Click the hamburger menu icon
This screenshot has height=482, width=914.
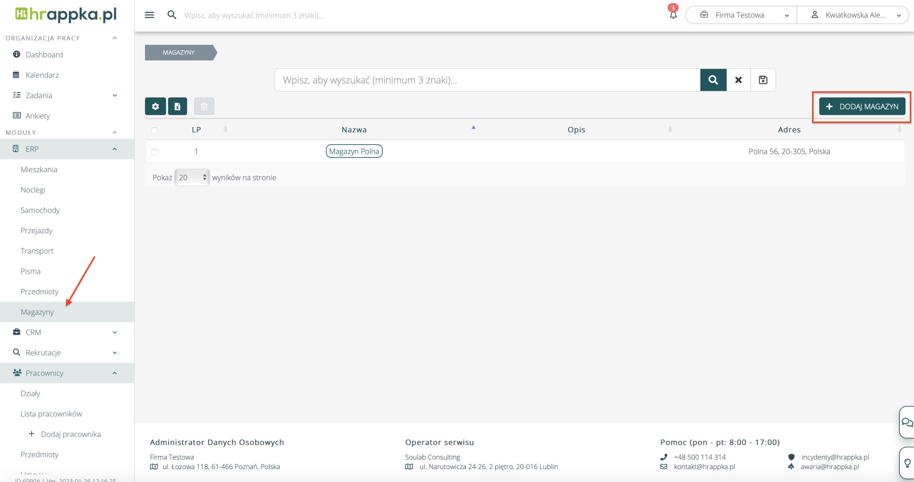click(149, 15)
